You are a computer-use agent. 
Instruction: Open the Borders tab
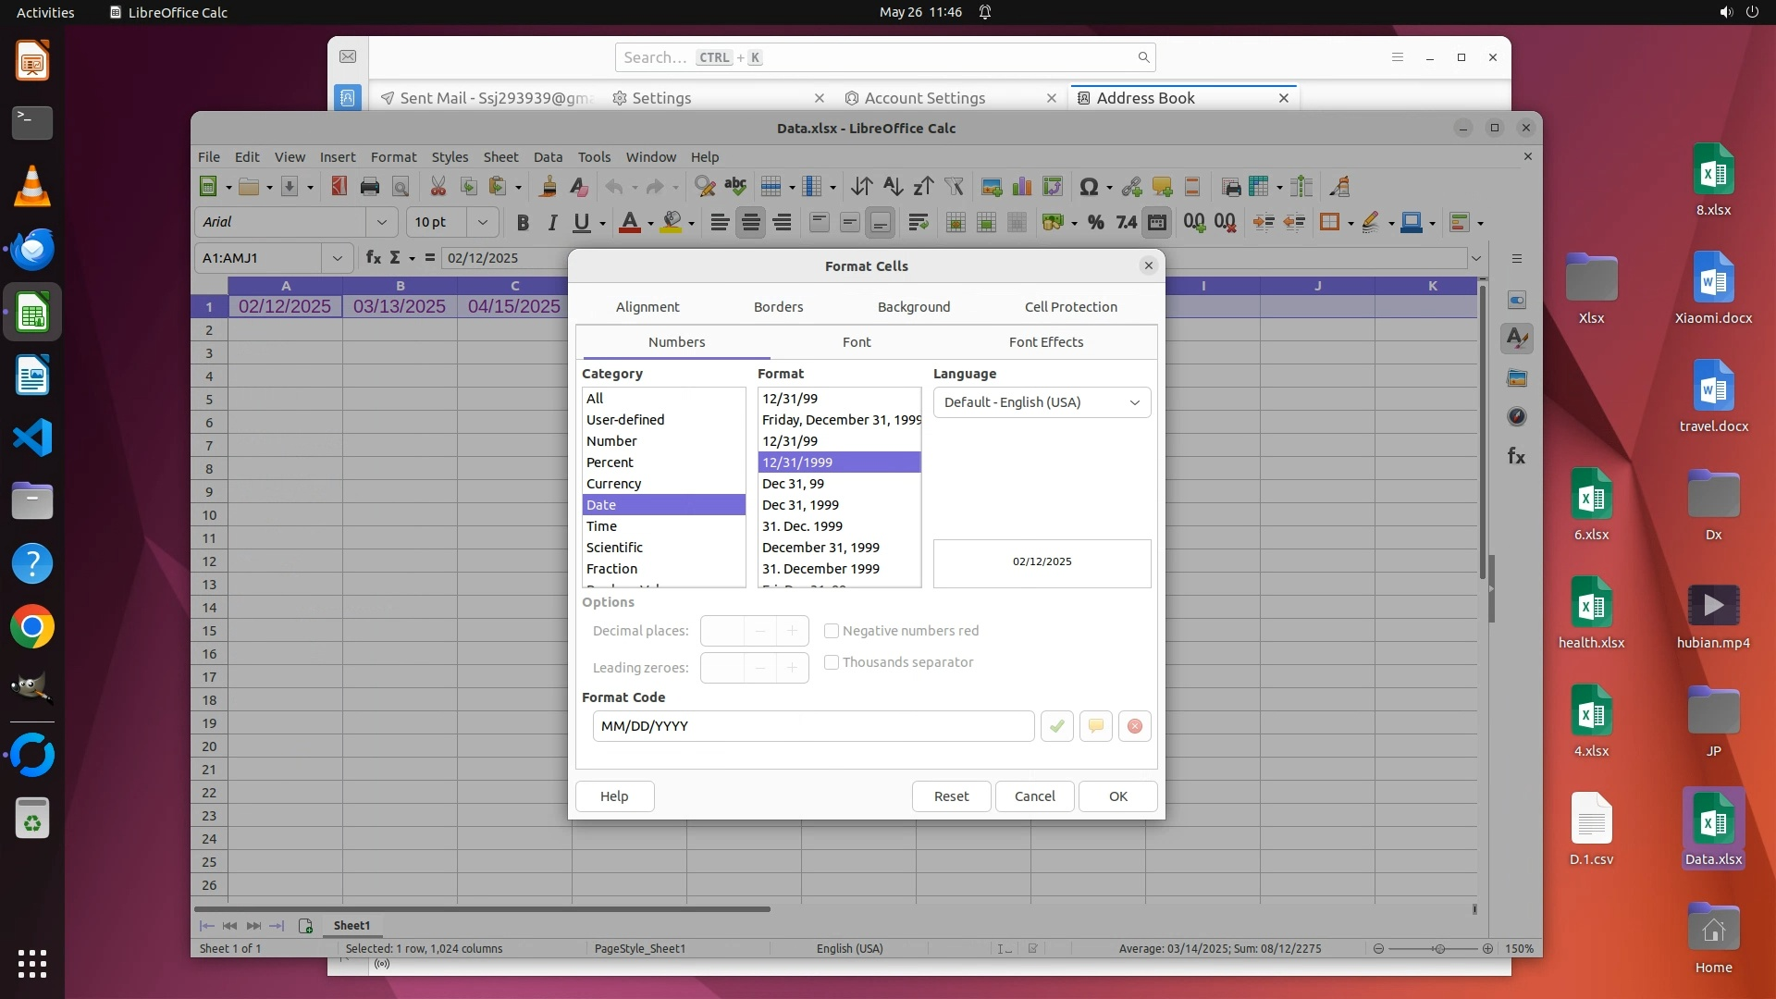click(778, 307)
